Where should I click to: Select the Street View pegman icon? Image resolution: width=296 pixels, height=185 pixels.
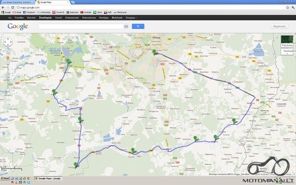click(x=8, y=58)
